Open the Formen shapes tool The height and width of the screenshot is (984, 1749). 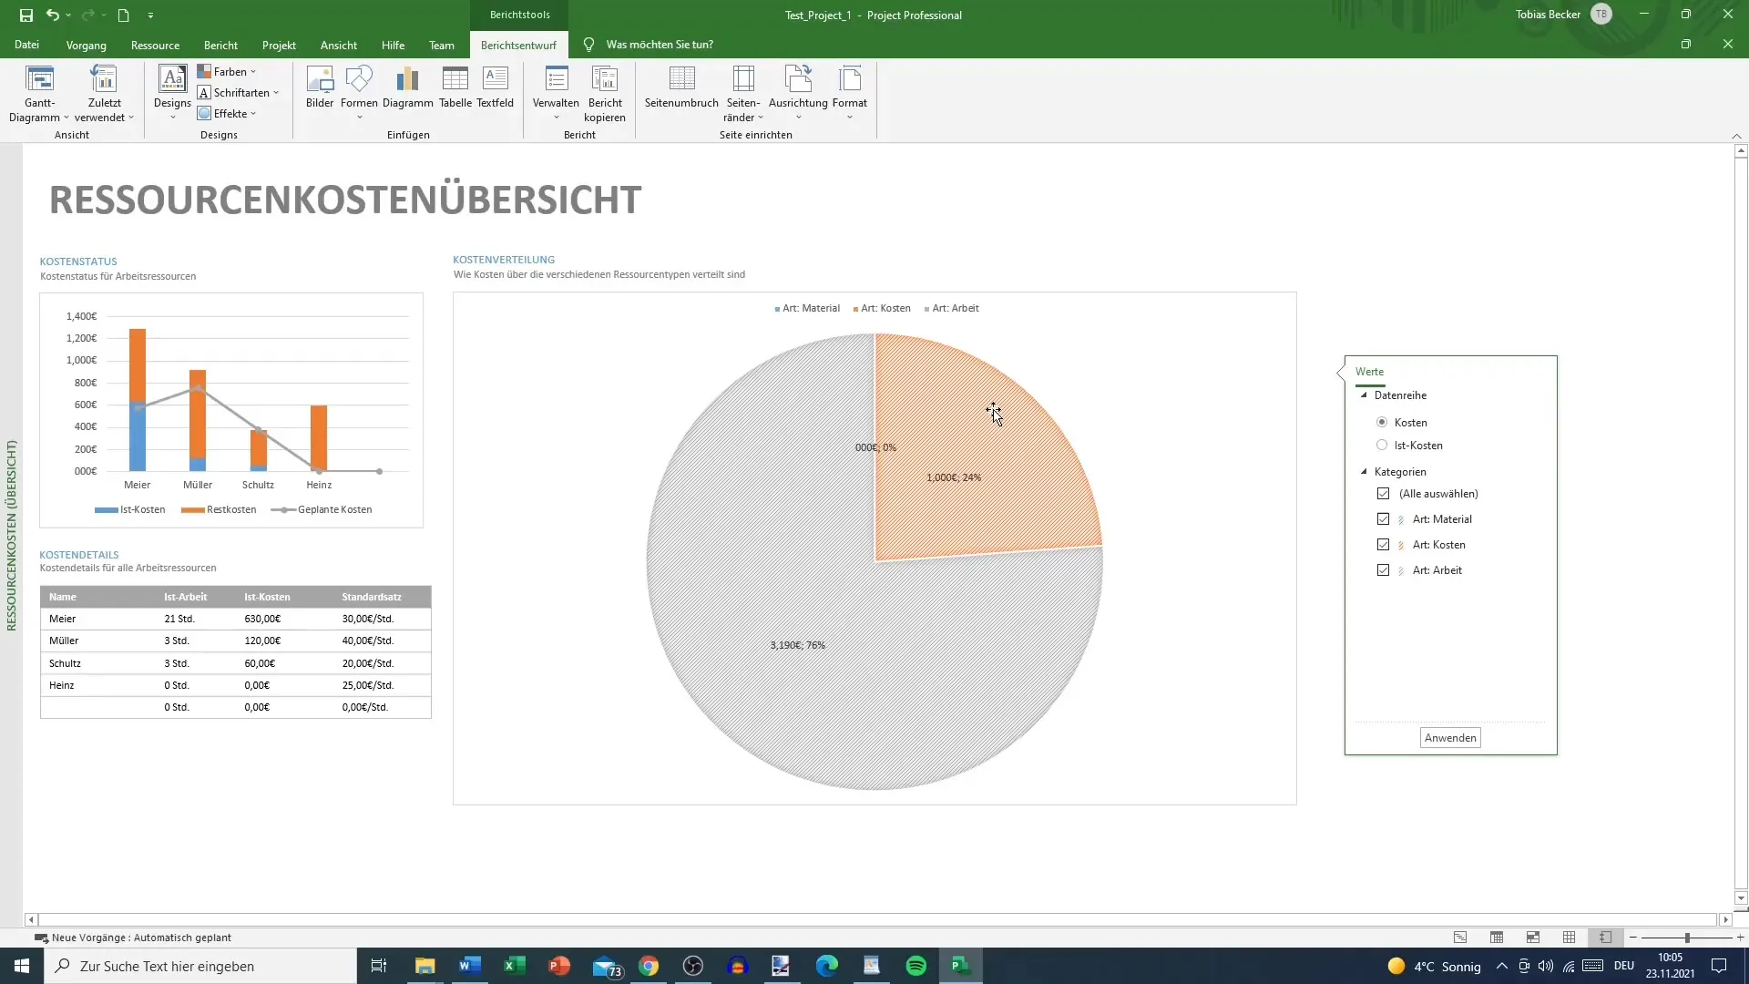[359, 93]
